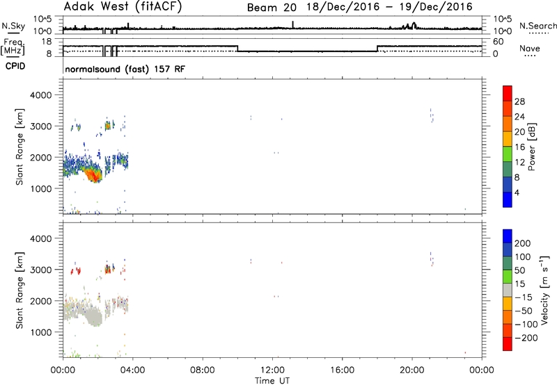
Task: Click the frequency step-up at 18:00
Action: click(377, 49)
